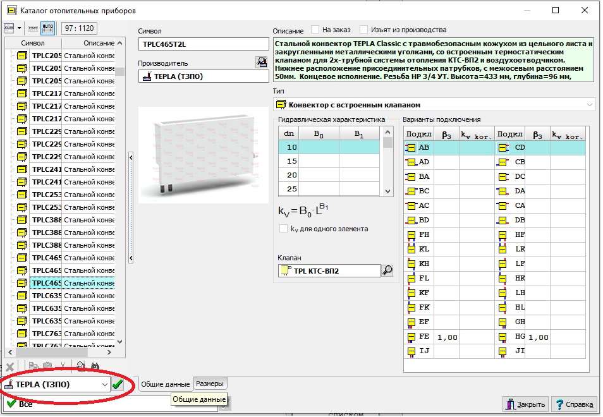Click the catalog list scroll-up arrow

click(120, 43)
